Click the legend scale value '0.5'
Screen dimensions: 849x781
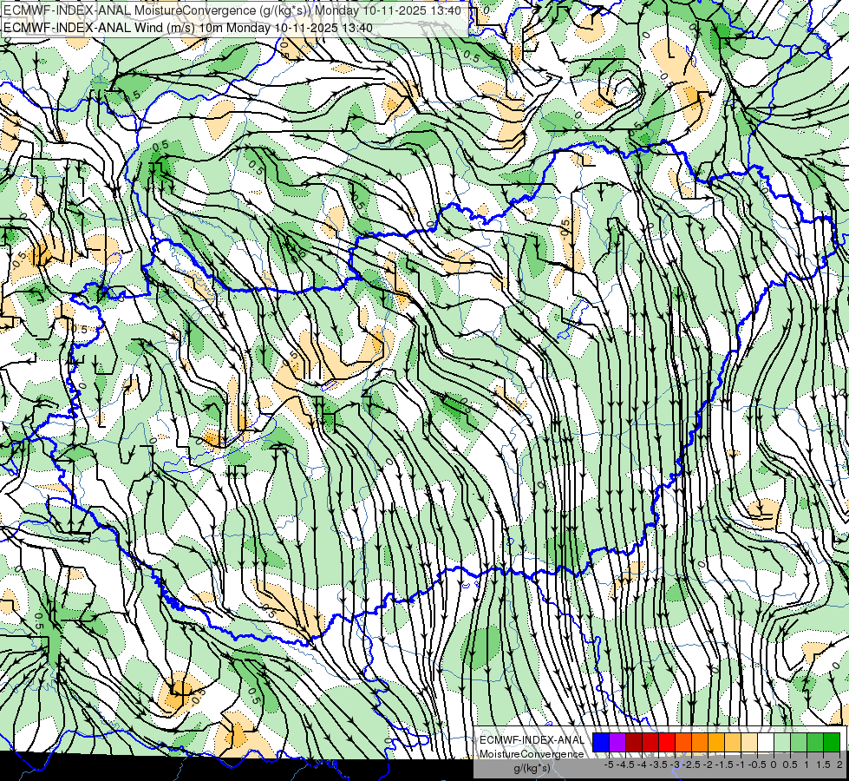[x=791, y=765]
